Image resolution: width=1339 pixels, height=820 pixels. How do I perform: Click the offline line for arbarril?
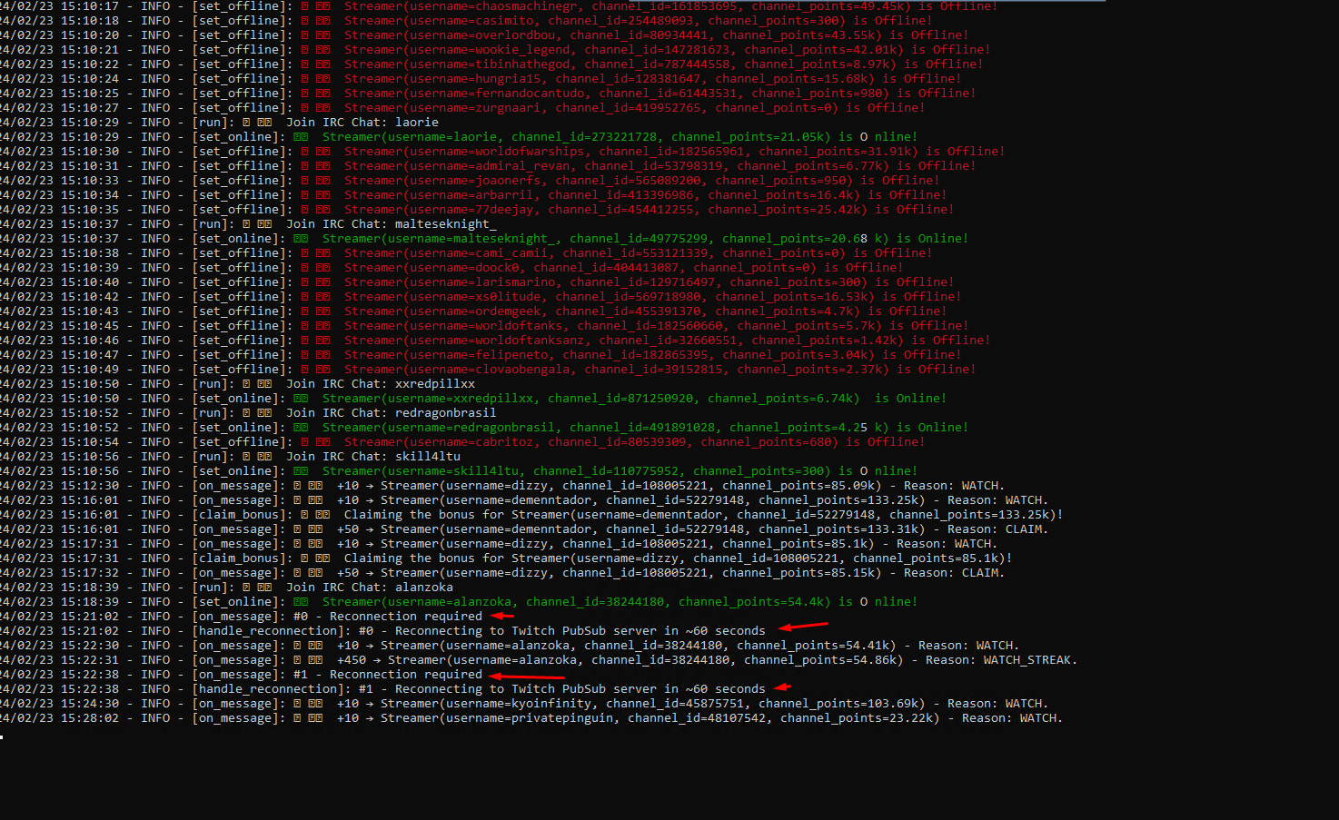(645, 195)
